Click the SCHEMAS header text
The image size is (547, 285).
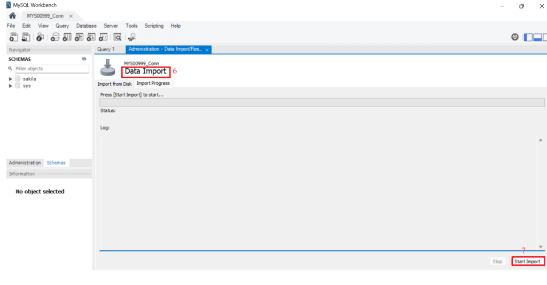pyautogui.click(x=20, y=59)
